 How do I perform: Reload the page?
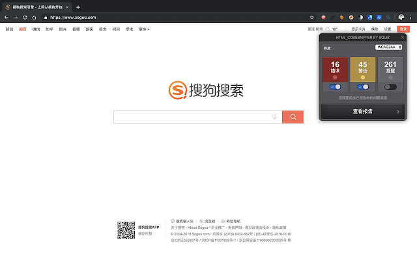[25, 18]
